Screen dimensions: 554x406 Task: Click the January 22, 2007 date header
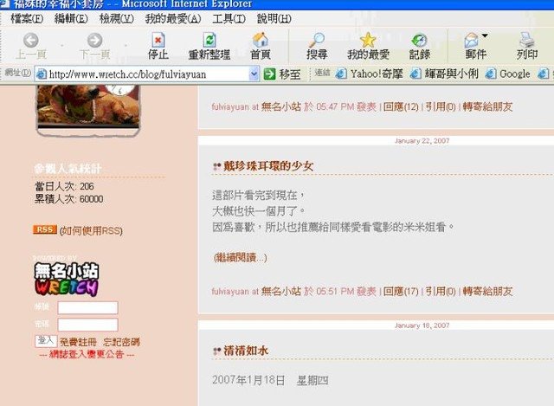pos(422,140)
